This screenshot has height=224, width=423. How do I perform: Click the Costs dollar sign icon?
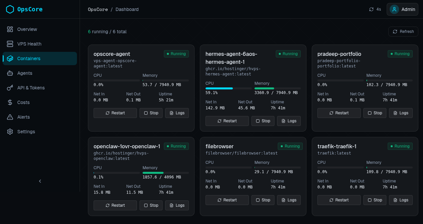10,102
